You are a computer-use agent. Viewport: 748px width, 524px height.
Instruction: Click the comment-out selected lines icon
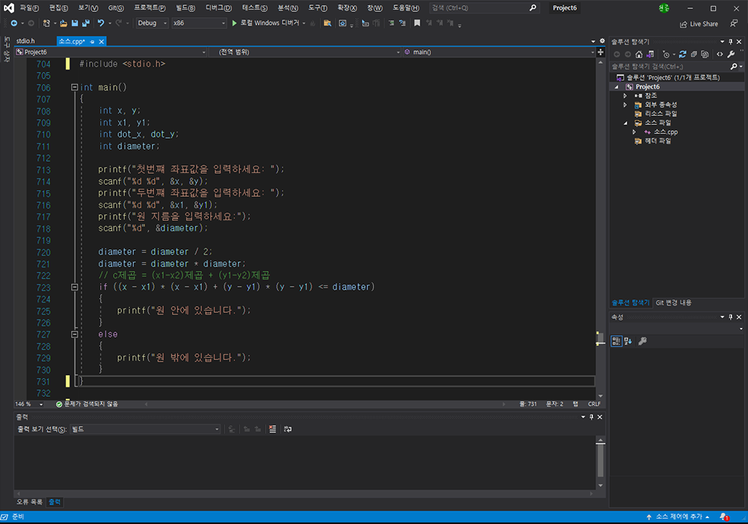pos(391,23)
